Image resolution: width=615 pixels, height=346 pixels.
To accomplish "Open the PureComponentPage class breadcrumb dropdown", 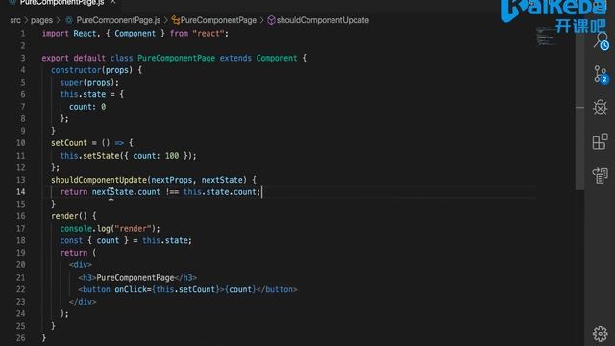I will coord(218,20).
